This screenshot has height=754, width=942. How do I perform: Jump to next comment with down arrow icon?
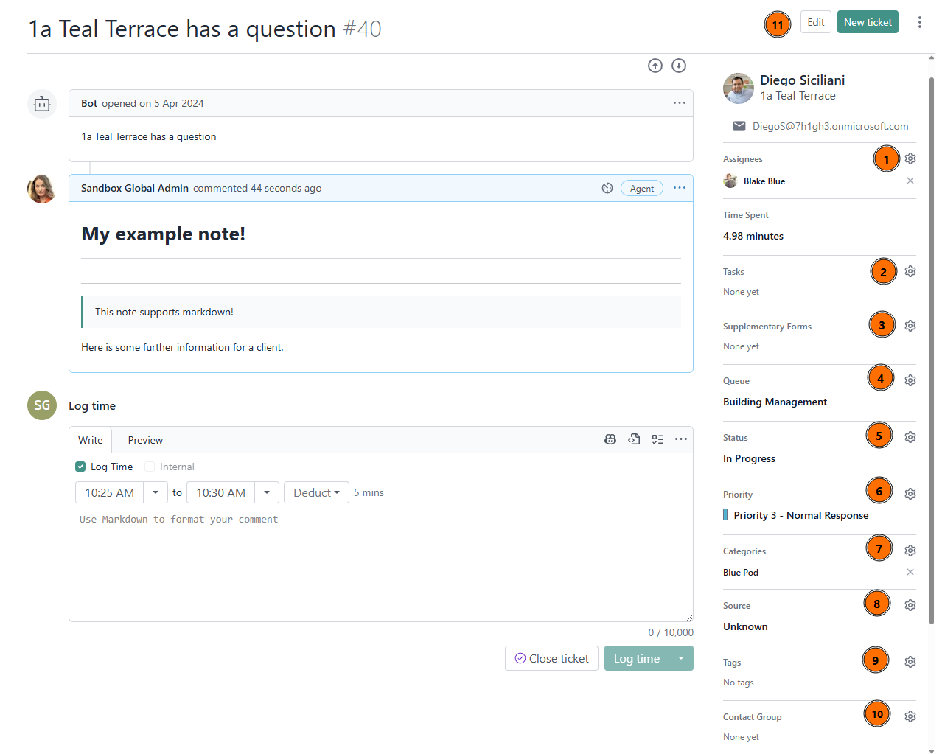(679, 66)
